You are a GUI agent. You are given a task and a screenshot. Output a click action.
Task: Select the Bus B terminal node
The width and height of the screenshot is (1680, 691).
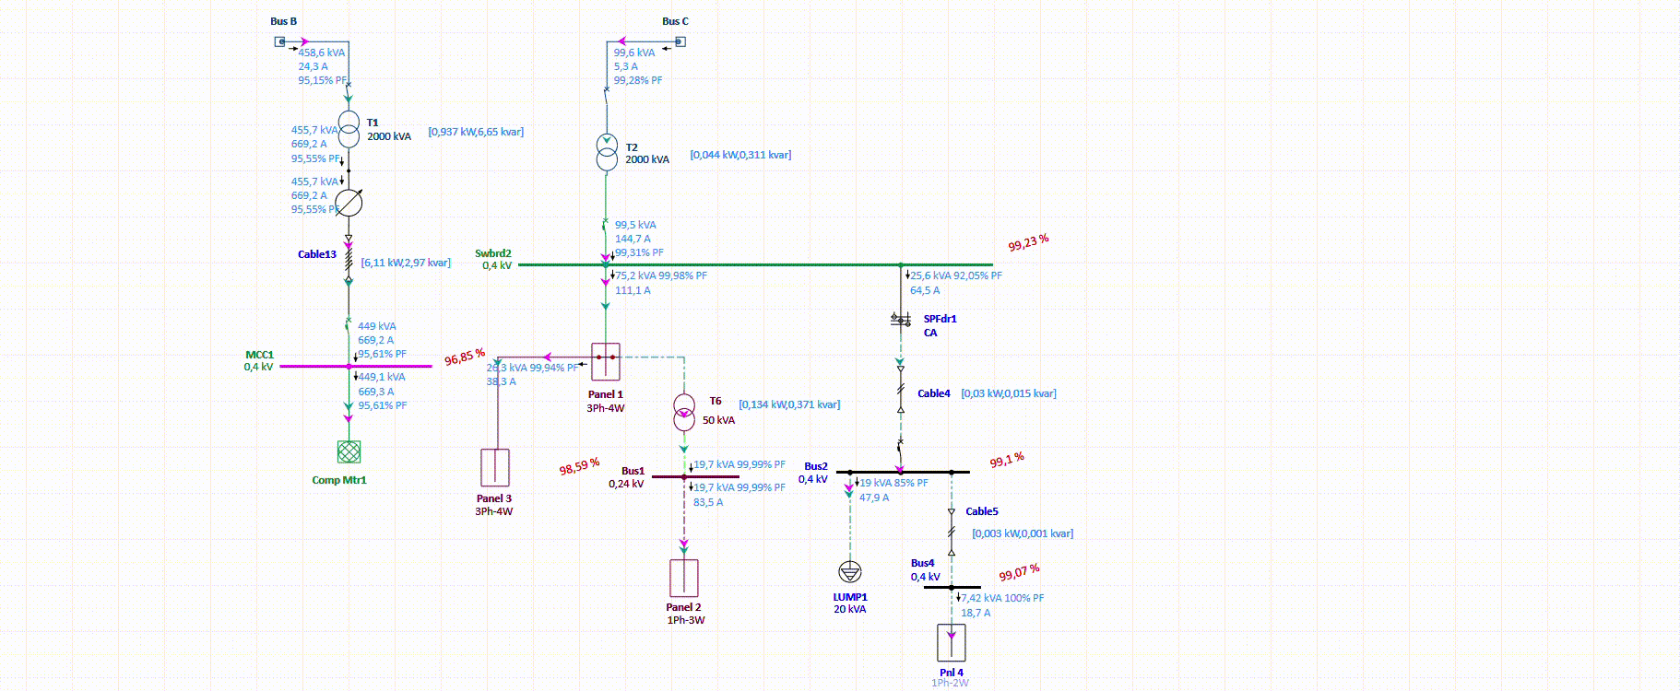280,41
